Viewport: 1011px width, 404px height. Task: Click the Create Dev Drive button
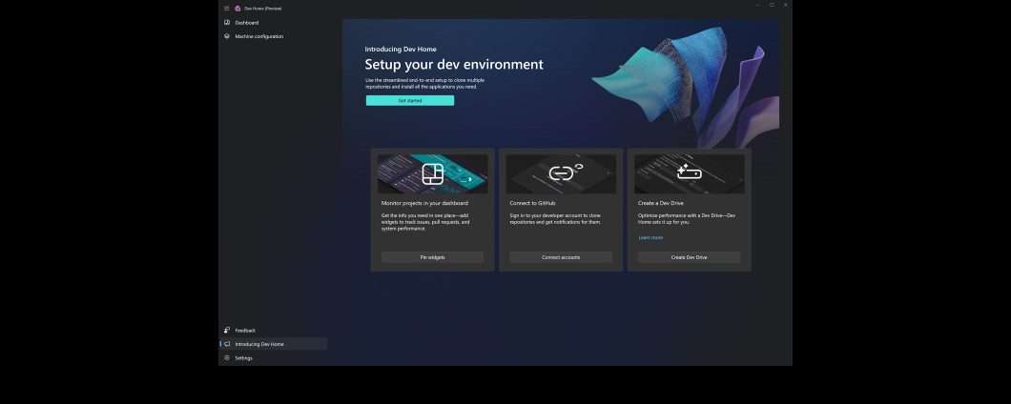point(690,257)
